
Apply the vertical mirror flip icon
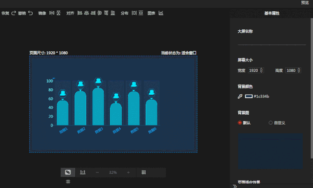(x=58, y=13)
